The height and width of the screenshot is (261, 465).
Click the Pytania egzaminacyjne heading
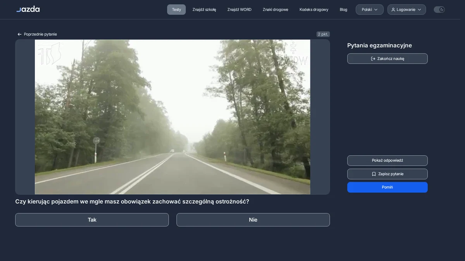click(379, 46)
